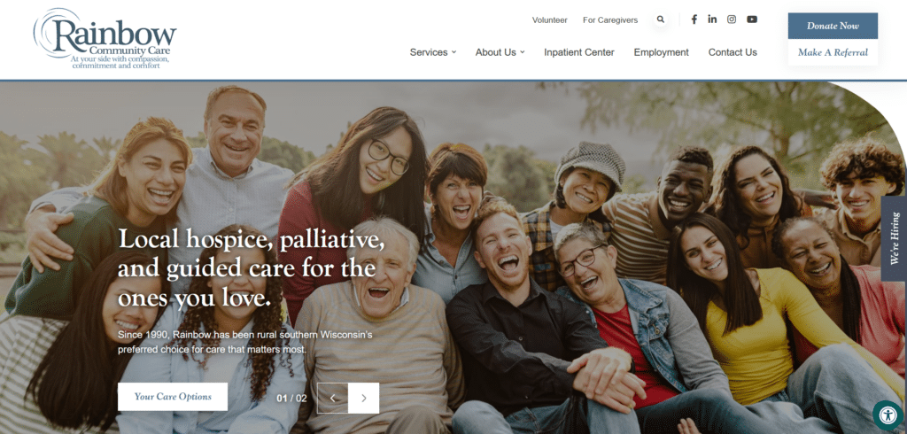The image size is (907, 434).
Task: Click the Donate Now button
Action: tap(833, 26)
